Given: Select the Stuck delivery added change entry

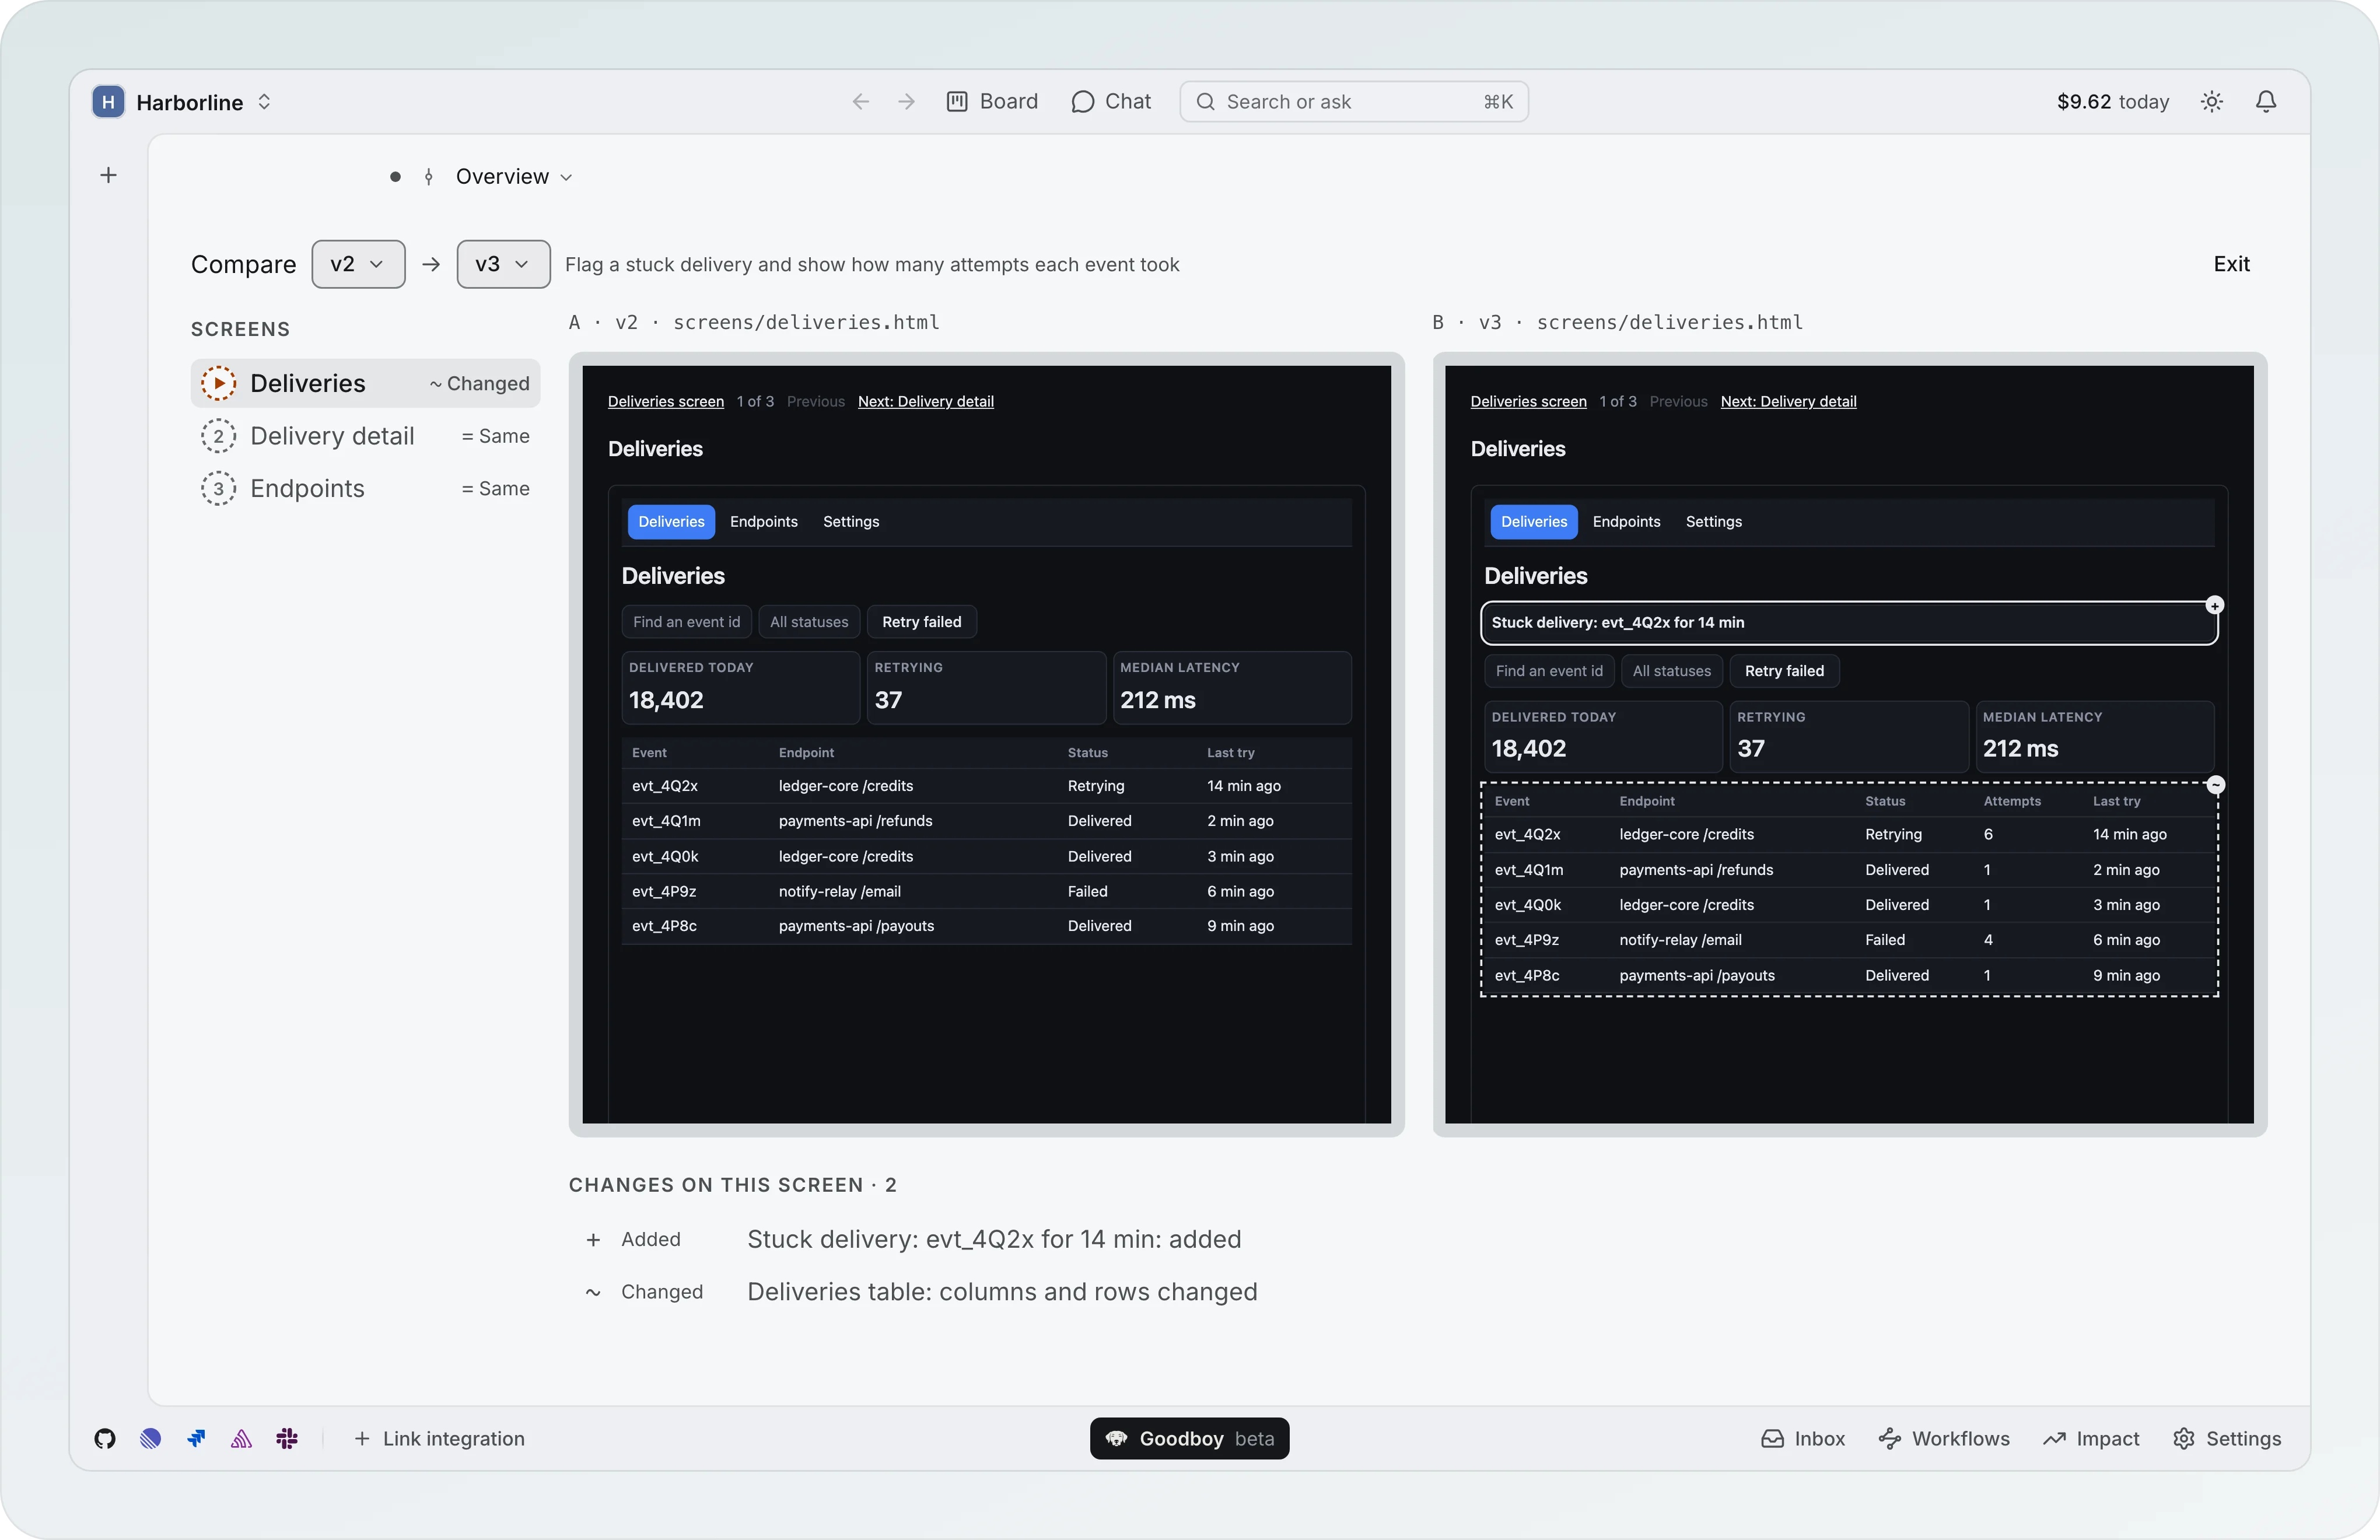Looking at the screenshot, I should (994, 1239).
